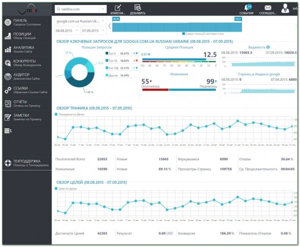Click the События bell notification icon
The width and height of the screenshot is (300, 247).
(247, 8)
